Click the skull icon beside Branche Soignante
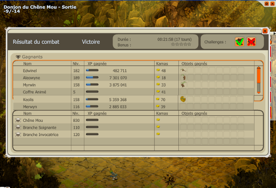276x188 pixels. (18, 127)
